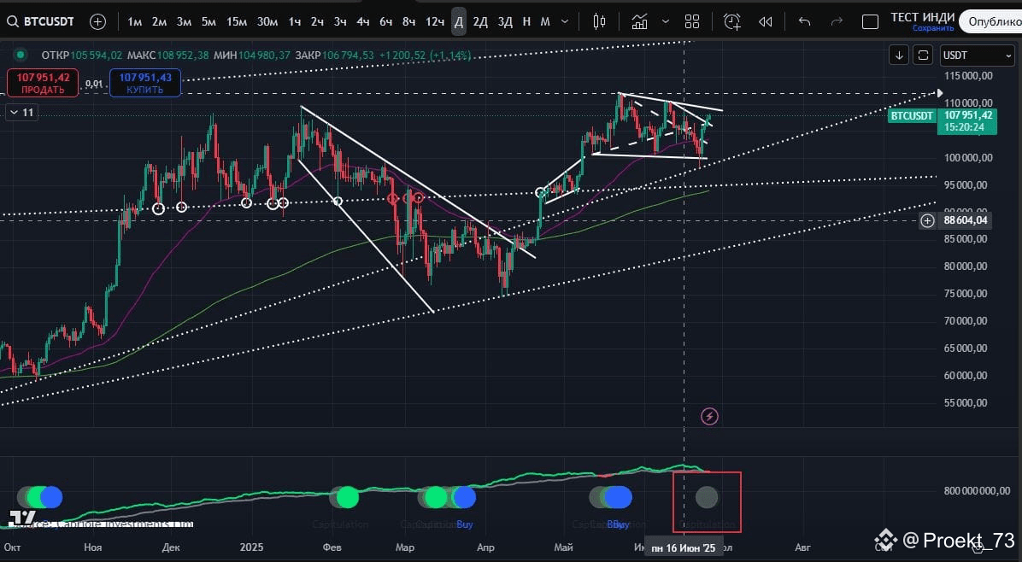
Task: Start bar replay mode
Action: (766, 22)
